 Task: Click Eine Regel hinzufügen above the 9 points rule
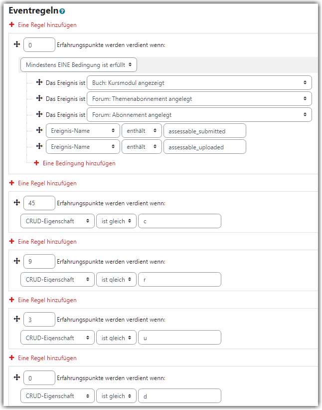tap(47, 242)
